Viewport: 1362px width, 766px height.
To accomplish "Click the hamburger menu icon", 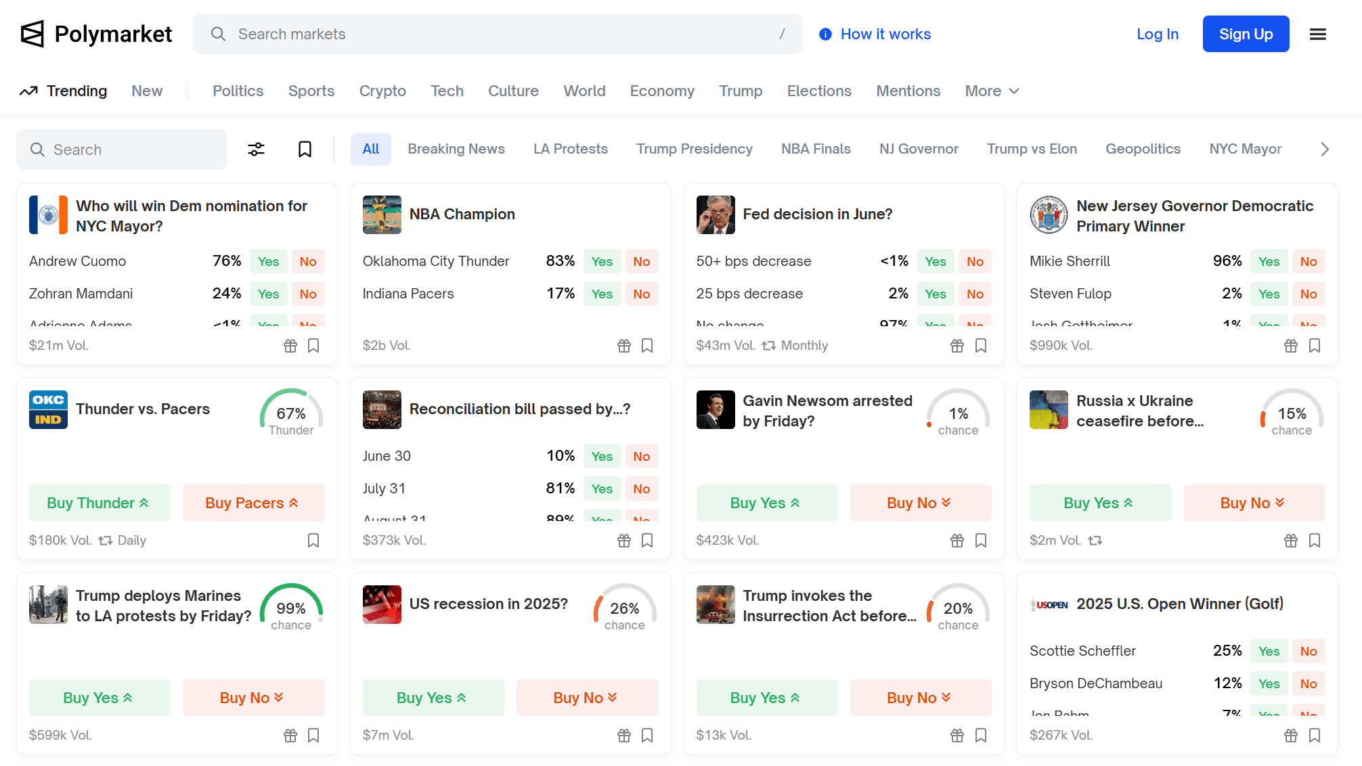I will (x=1317, y=34).
